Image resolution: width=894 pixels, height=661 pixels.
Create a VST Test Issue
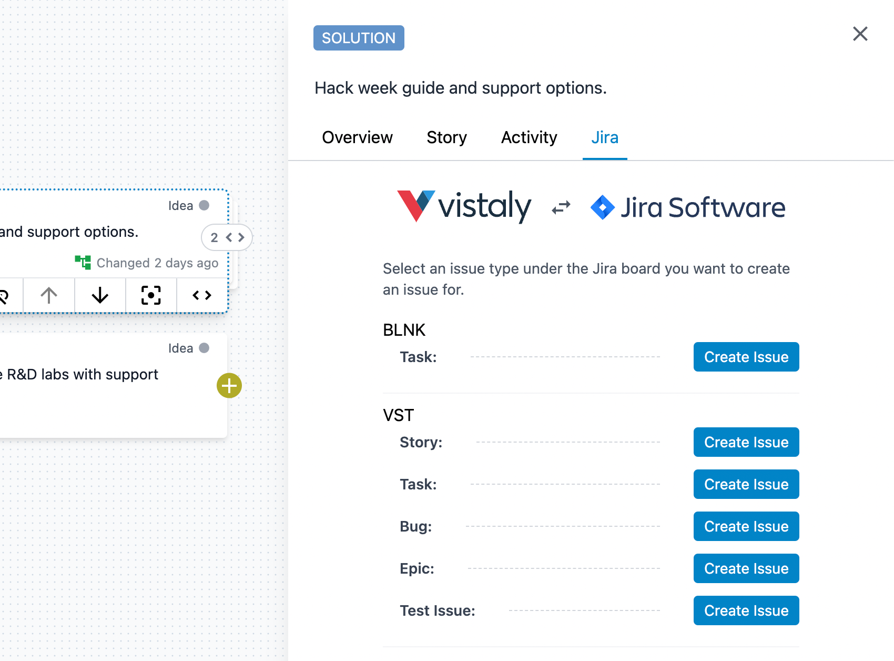pos(746,610)
